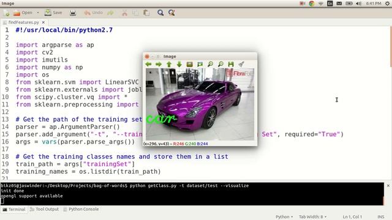Click the 'import numpy as np' line
The width and height of the screenshot is (392, 220).
49,67
